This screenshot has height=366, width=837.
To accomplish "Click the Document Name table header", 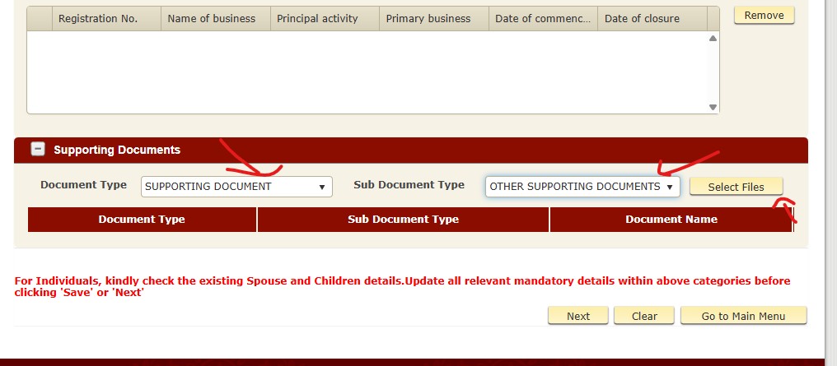I will [x=671, y=220].
